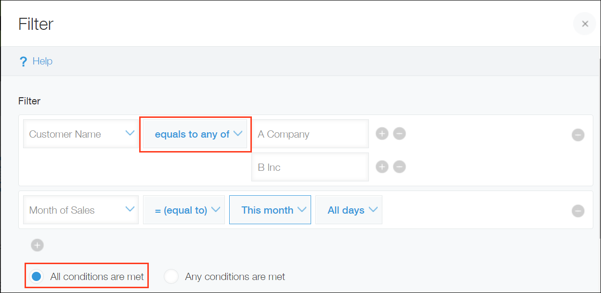Change the This month period dropdown

(270, 210)
